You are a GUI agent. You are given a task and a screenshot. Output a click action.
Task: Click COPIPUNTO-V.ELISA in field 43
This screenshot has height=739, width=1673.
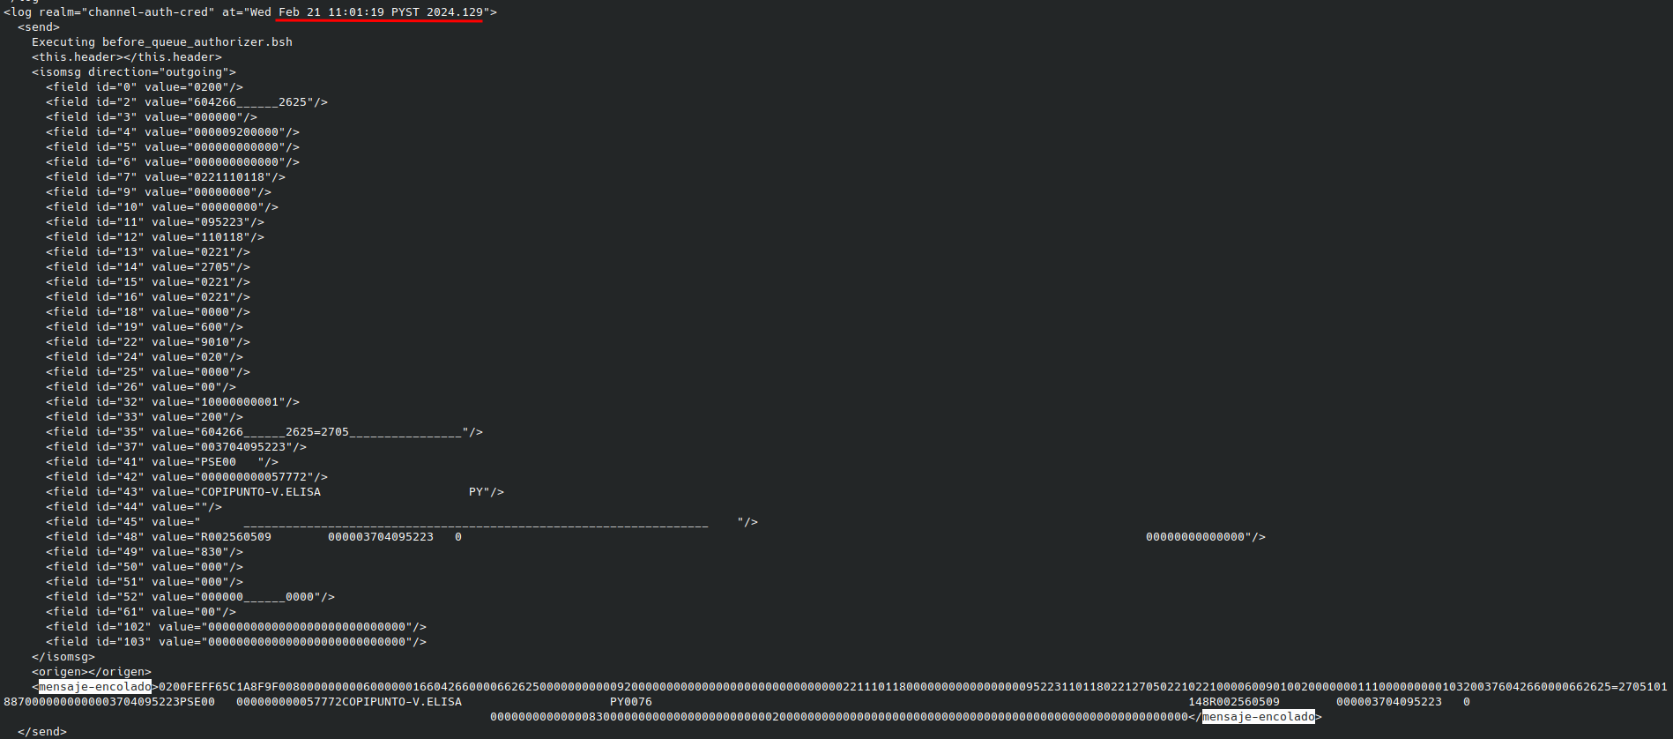pos(261,492)
